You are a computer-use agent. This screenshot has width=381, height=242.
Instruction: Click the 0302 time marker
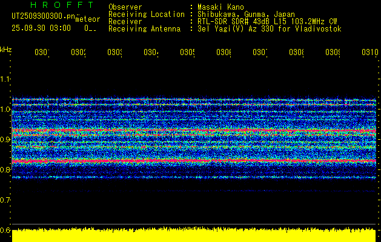point(78,52)
